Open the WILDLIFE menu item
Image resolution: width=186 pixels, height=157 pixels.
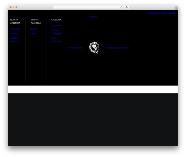pos(109,48)
